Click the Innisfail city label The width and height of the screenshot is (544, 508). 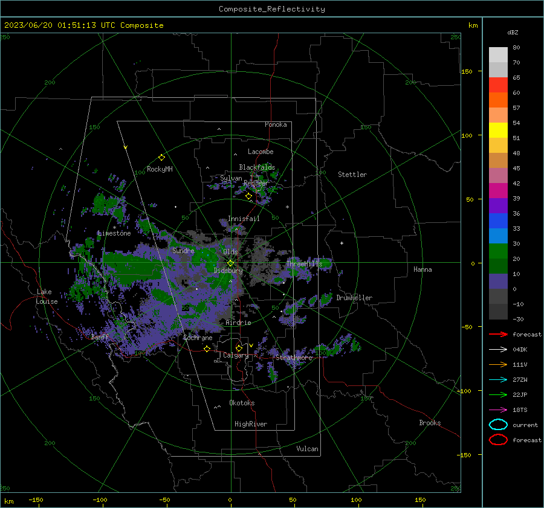tap(244, 219)
